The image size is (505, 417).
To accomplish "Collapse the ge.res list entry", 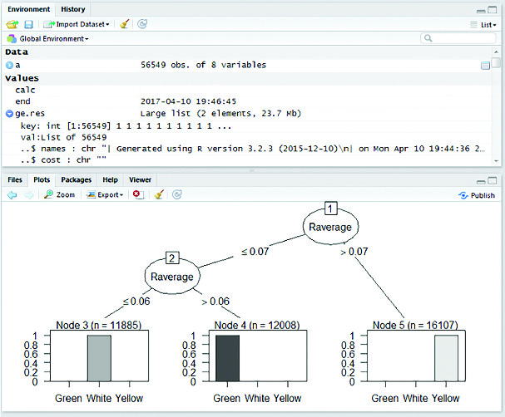I will pyautogui.click(x=9, y=113).
